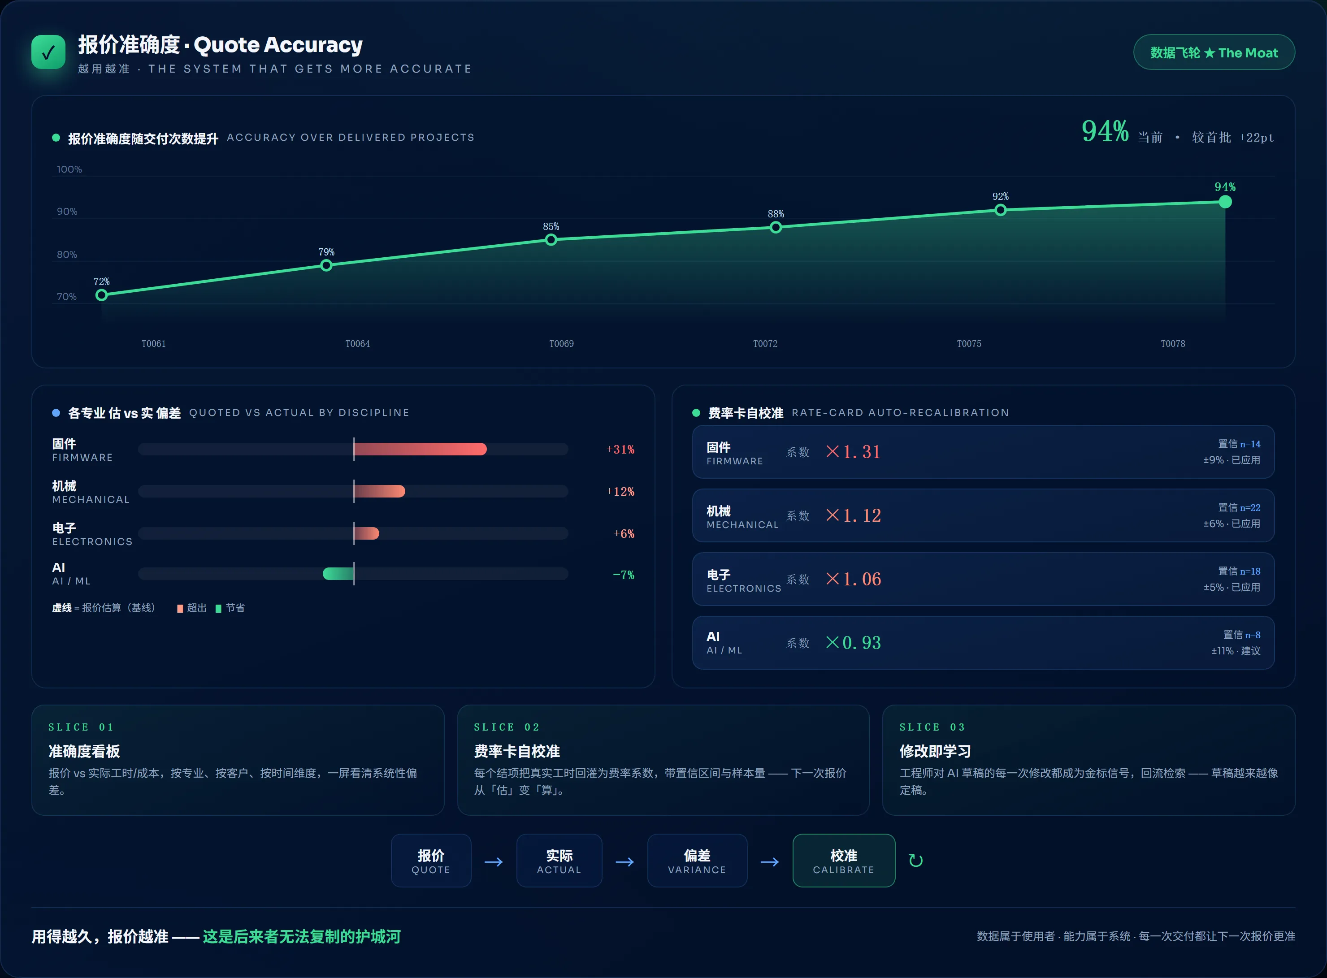Click the 72% data point on chart
This screenshot has width=1327, height=978.
click(x=102, y=295)
